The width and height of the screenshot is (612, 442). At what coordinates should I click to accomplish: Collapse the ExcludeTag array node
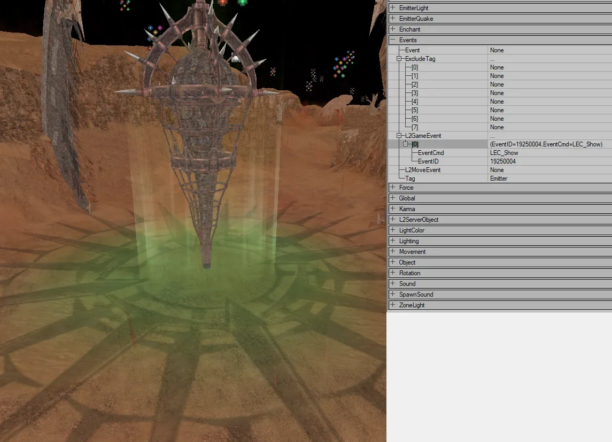click(x=399, y=58)
